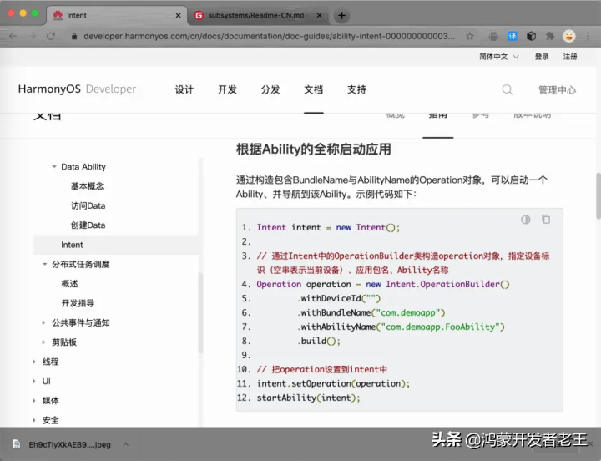Screen dimensions: 601x461
Task: Close the subsystems/Readme-CN.md tab
Action: click(319, 15)
